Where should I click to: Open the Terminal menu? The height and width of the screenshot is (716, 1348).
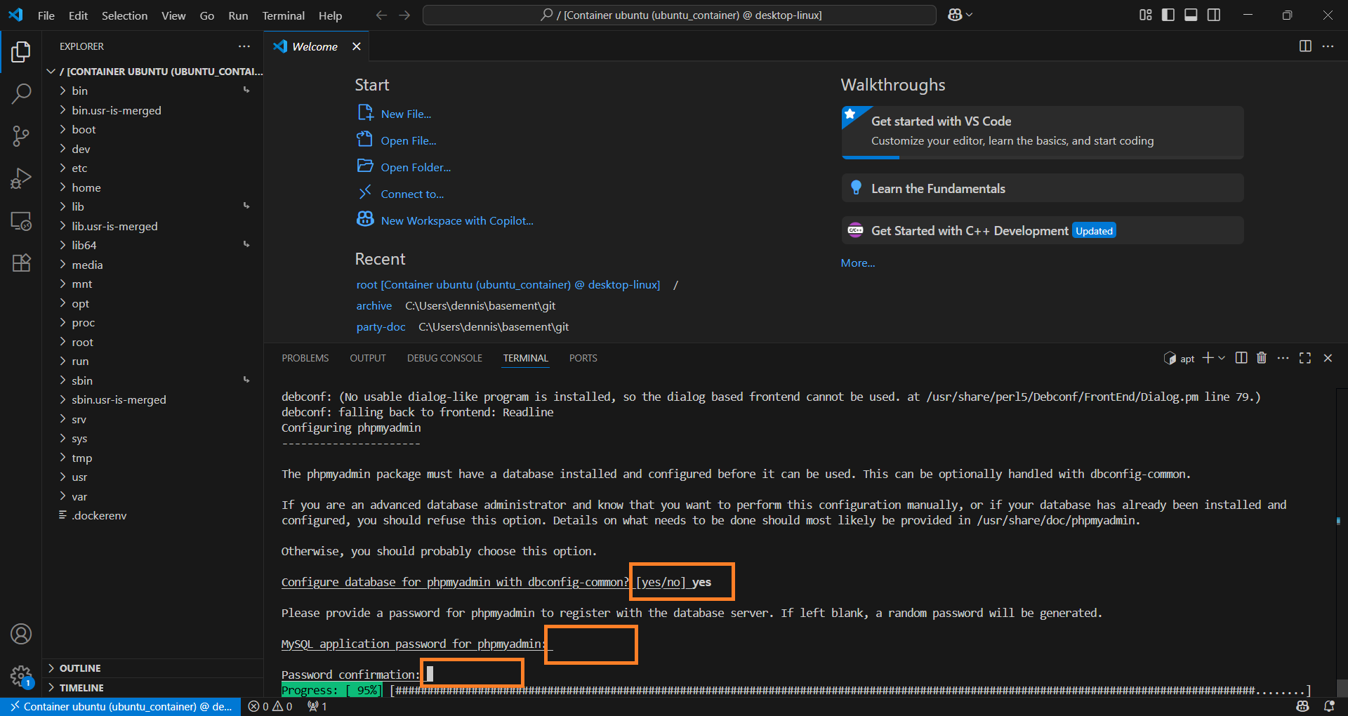pyautogui.click(x=283, y=15)
